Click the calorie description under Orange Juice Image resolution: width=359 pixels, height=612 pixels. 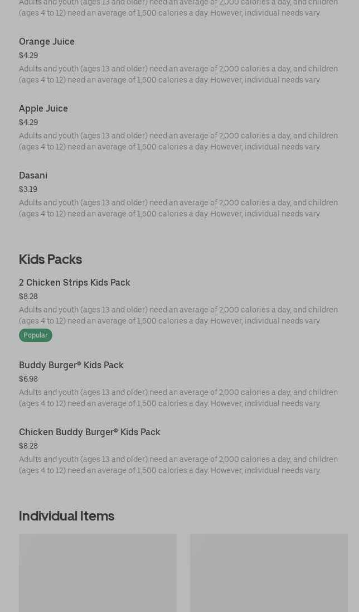178,75
